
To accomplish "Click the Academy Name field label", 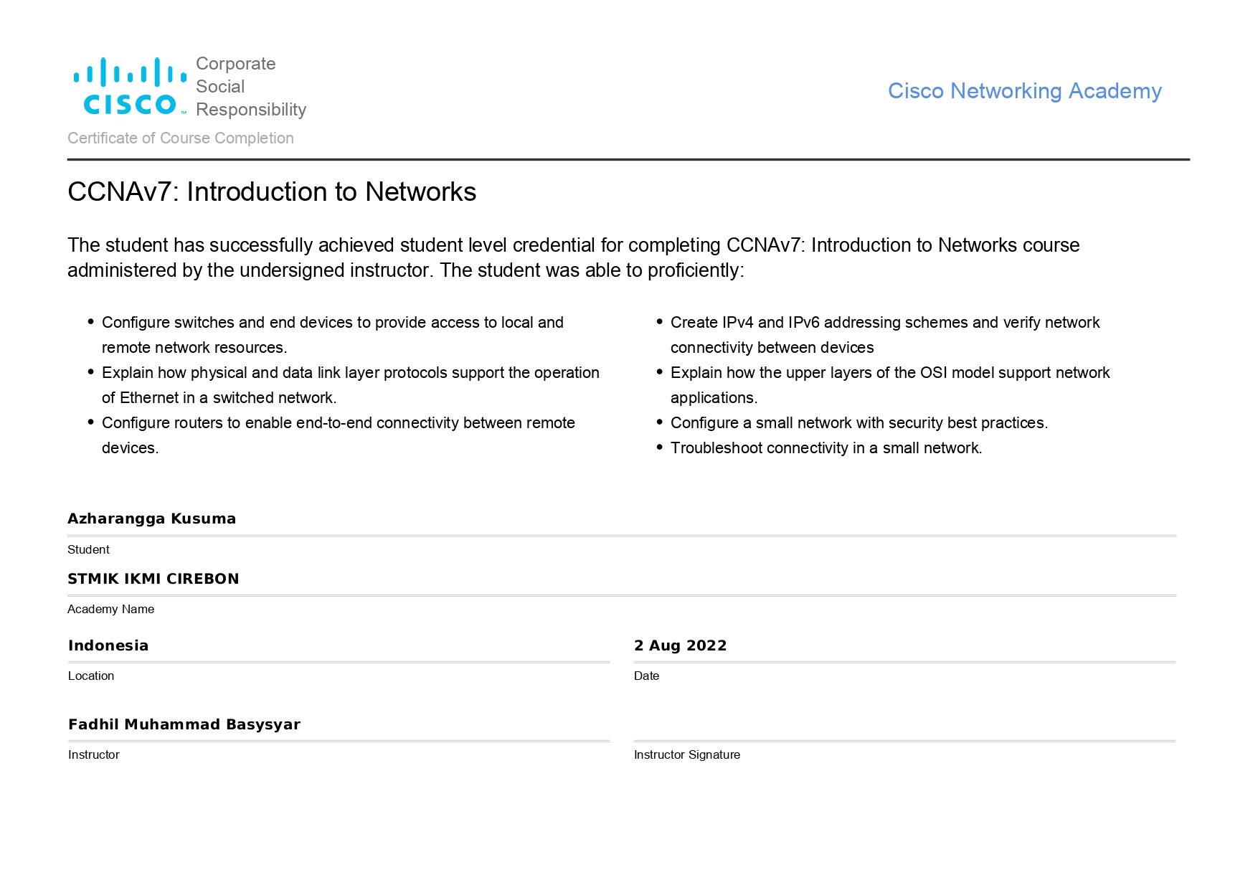I will coord(110,609).
